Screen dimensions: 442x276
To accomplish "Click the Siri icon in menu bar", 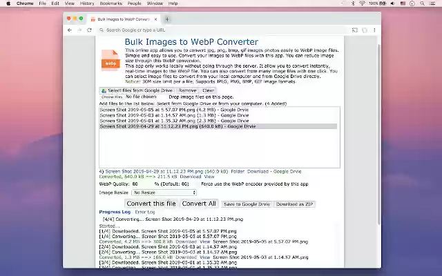I will coord(412,3).
